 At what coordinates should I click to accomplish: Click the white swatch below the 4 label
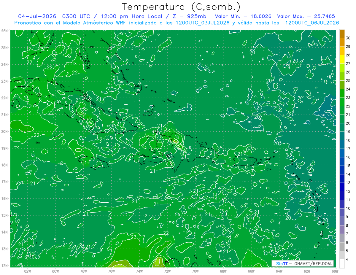pos(342,264)
